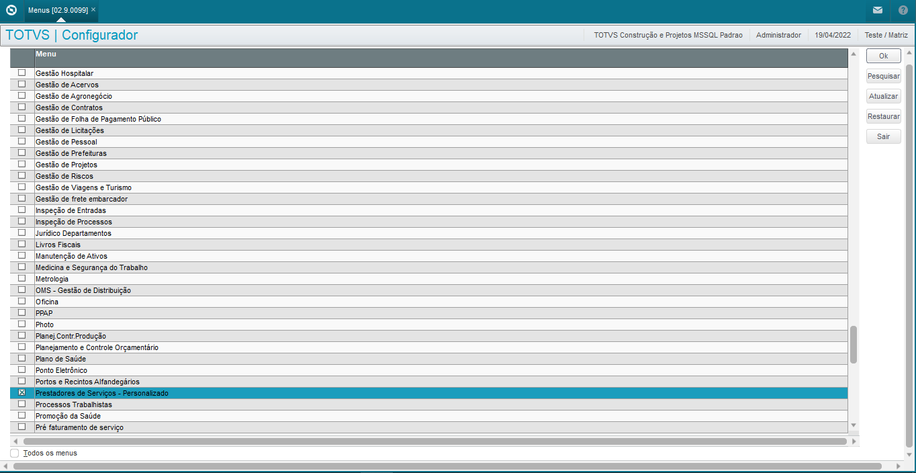This screenshot has height=473, width=916.
Task: Select the Inspeção de Entradas row
Action: pos(428,210)
